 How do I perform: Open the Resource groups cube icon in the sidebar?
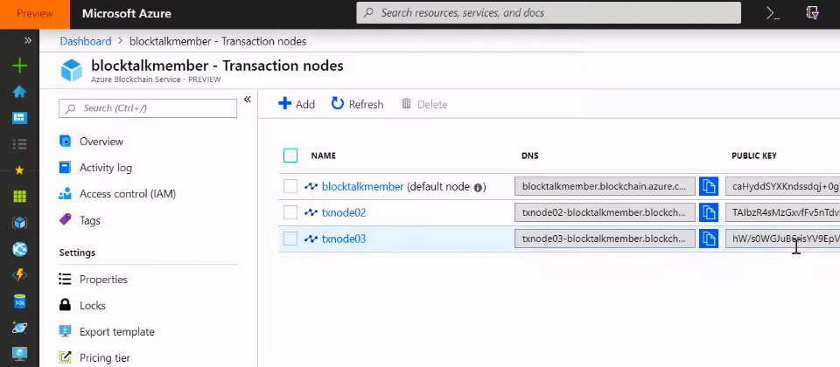click(20, 223)
